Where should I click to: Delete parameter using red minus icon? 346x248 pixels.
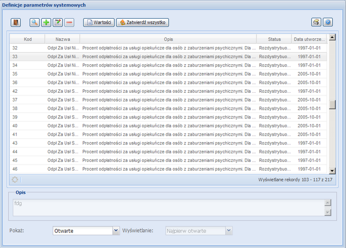click(69, 22)
